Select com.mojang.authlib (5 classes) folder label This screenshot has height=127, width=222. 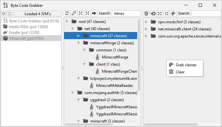coord(111,93)
